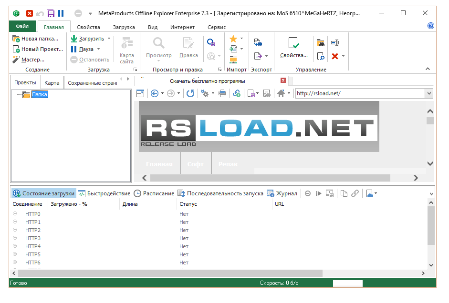Open the Журнал tab in bottom panel
This screenshot has height=303, width=449.
pyautogui.click(x=282, y=193)
